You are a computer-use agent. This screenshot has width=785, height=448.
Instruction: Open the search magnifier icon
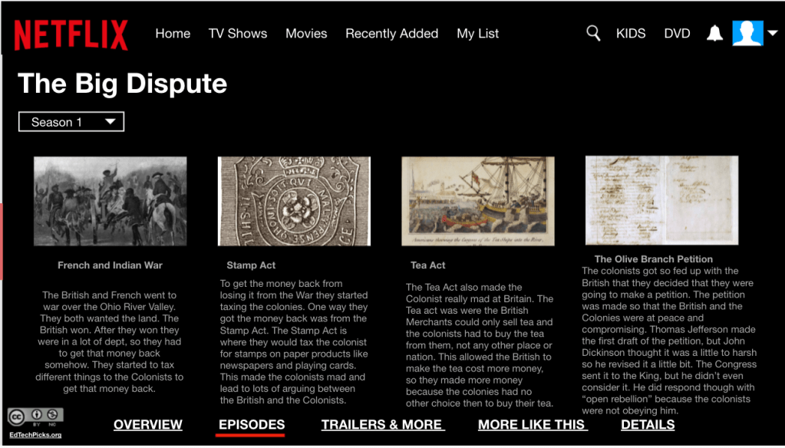[592, 33]
